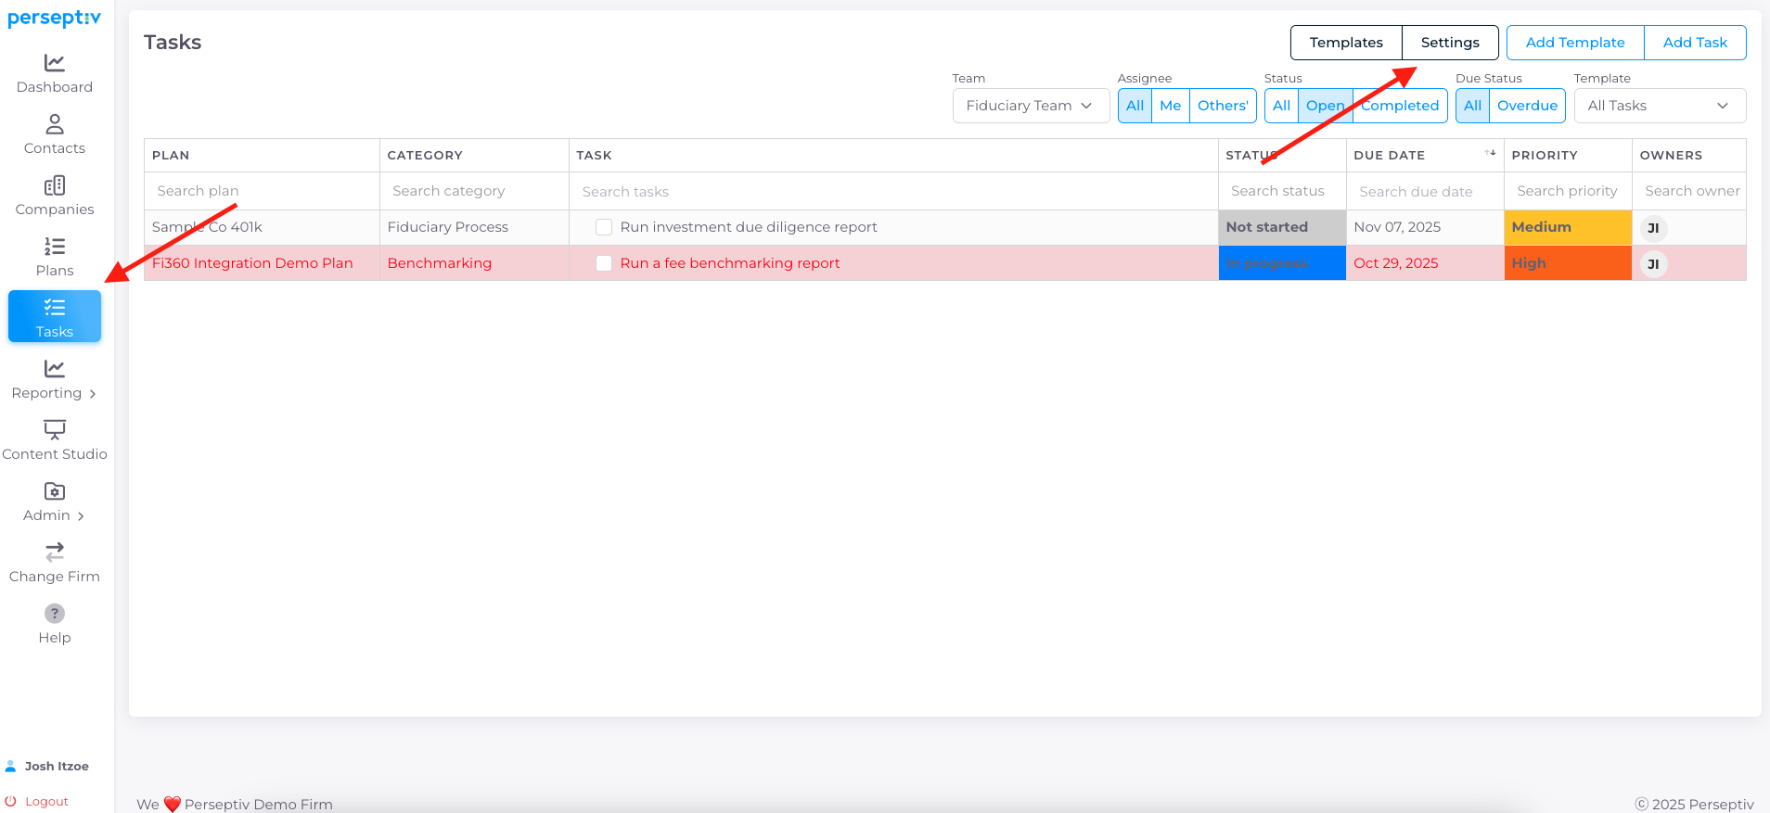Open Content Studio presentation icon
The height and width of the screenshot is (813, 1770).
[x=55, y=430]
